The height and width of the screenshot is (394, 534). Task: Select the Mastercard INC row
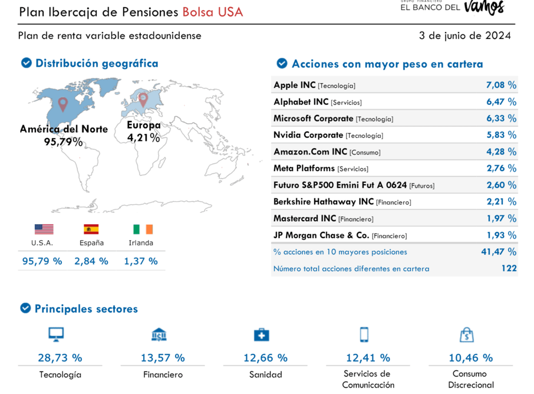394,218
